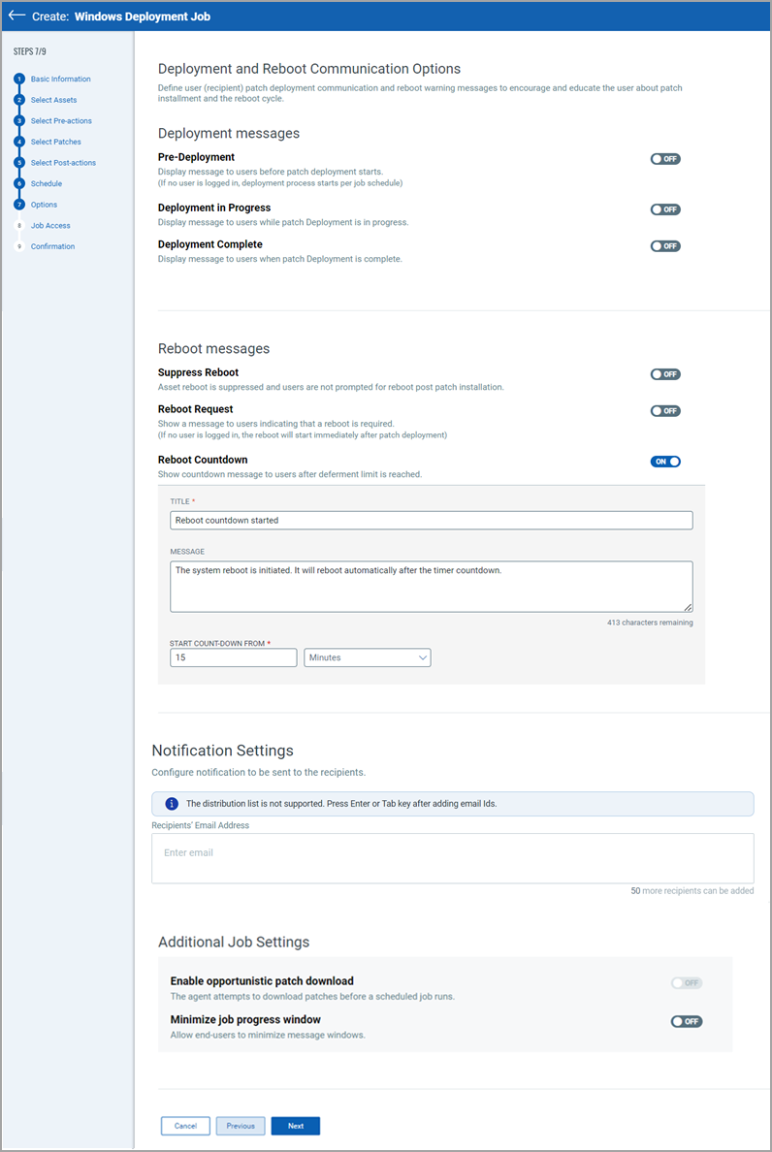
Task: Proceed with the Next button
Action: [x=295, y=1126]
